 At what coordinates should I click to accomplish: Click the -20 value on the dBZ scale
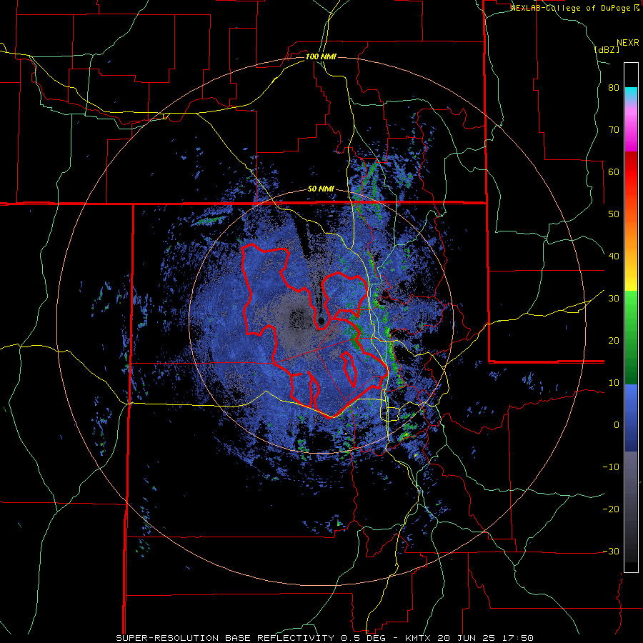click(611, 509)
